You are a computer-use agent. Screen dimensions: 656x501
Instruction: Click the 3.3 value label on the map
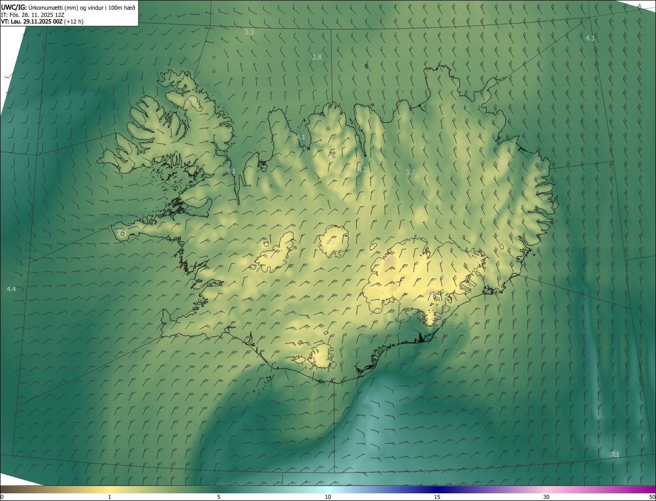(x=249, y=32)
